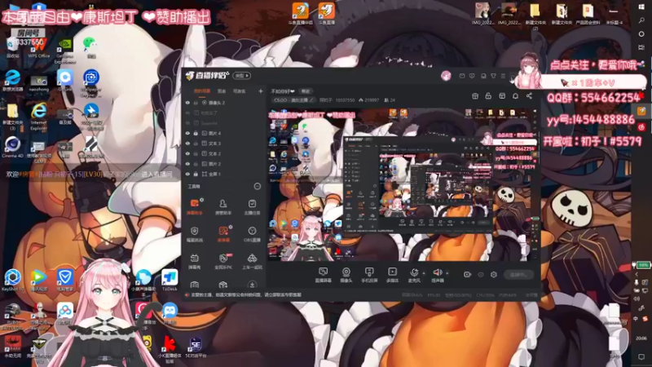Open the gear settings in bottom toolbar

(494, 275)
